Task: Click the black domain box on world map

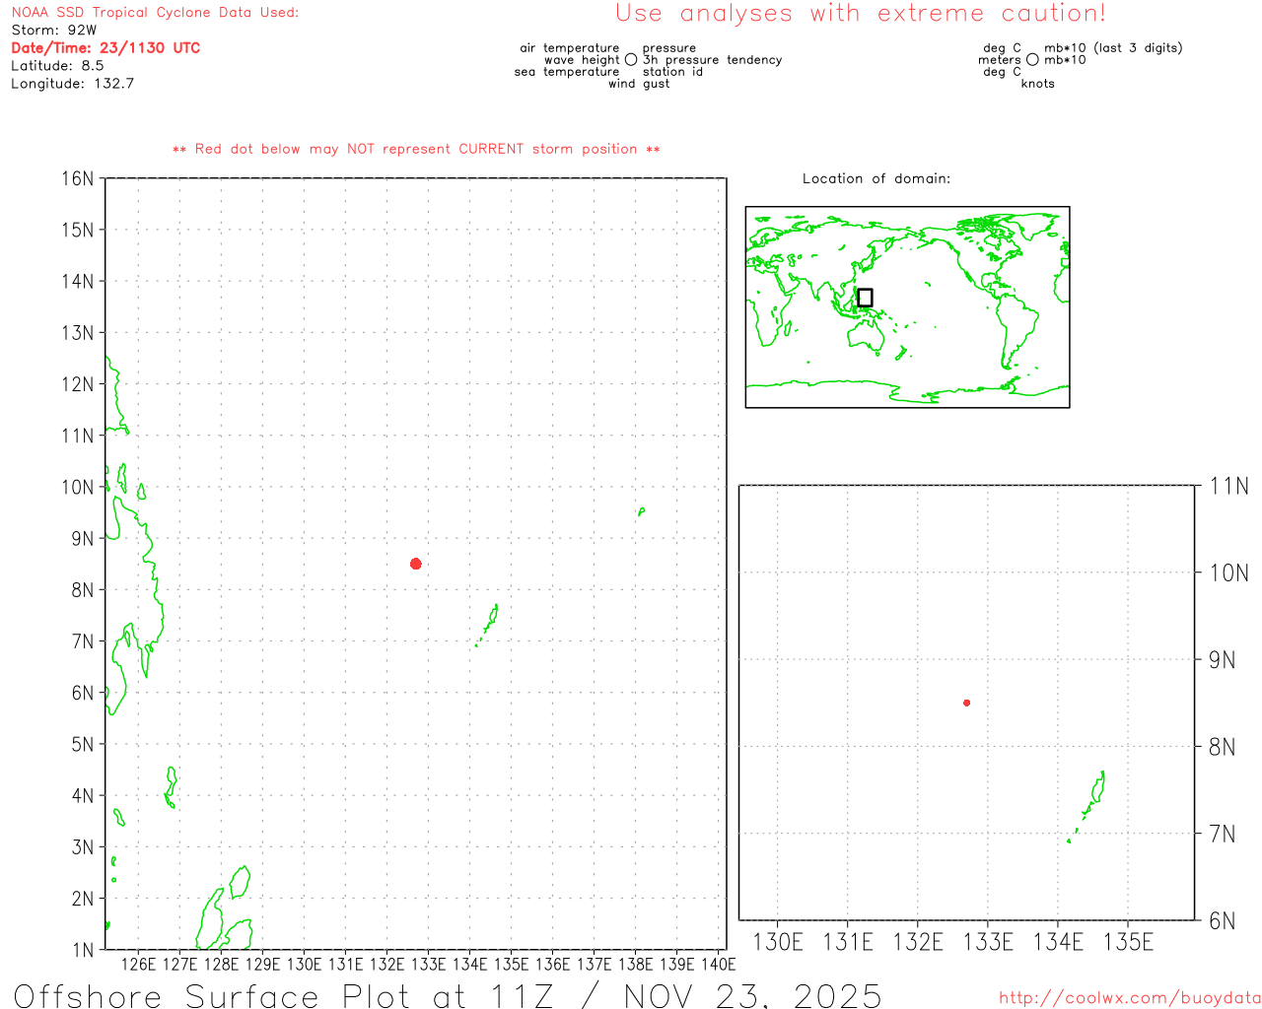Action: 865,298
